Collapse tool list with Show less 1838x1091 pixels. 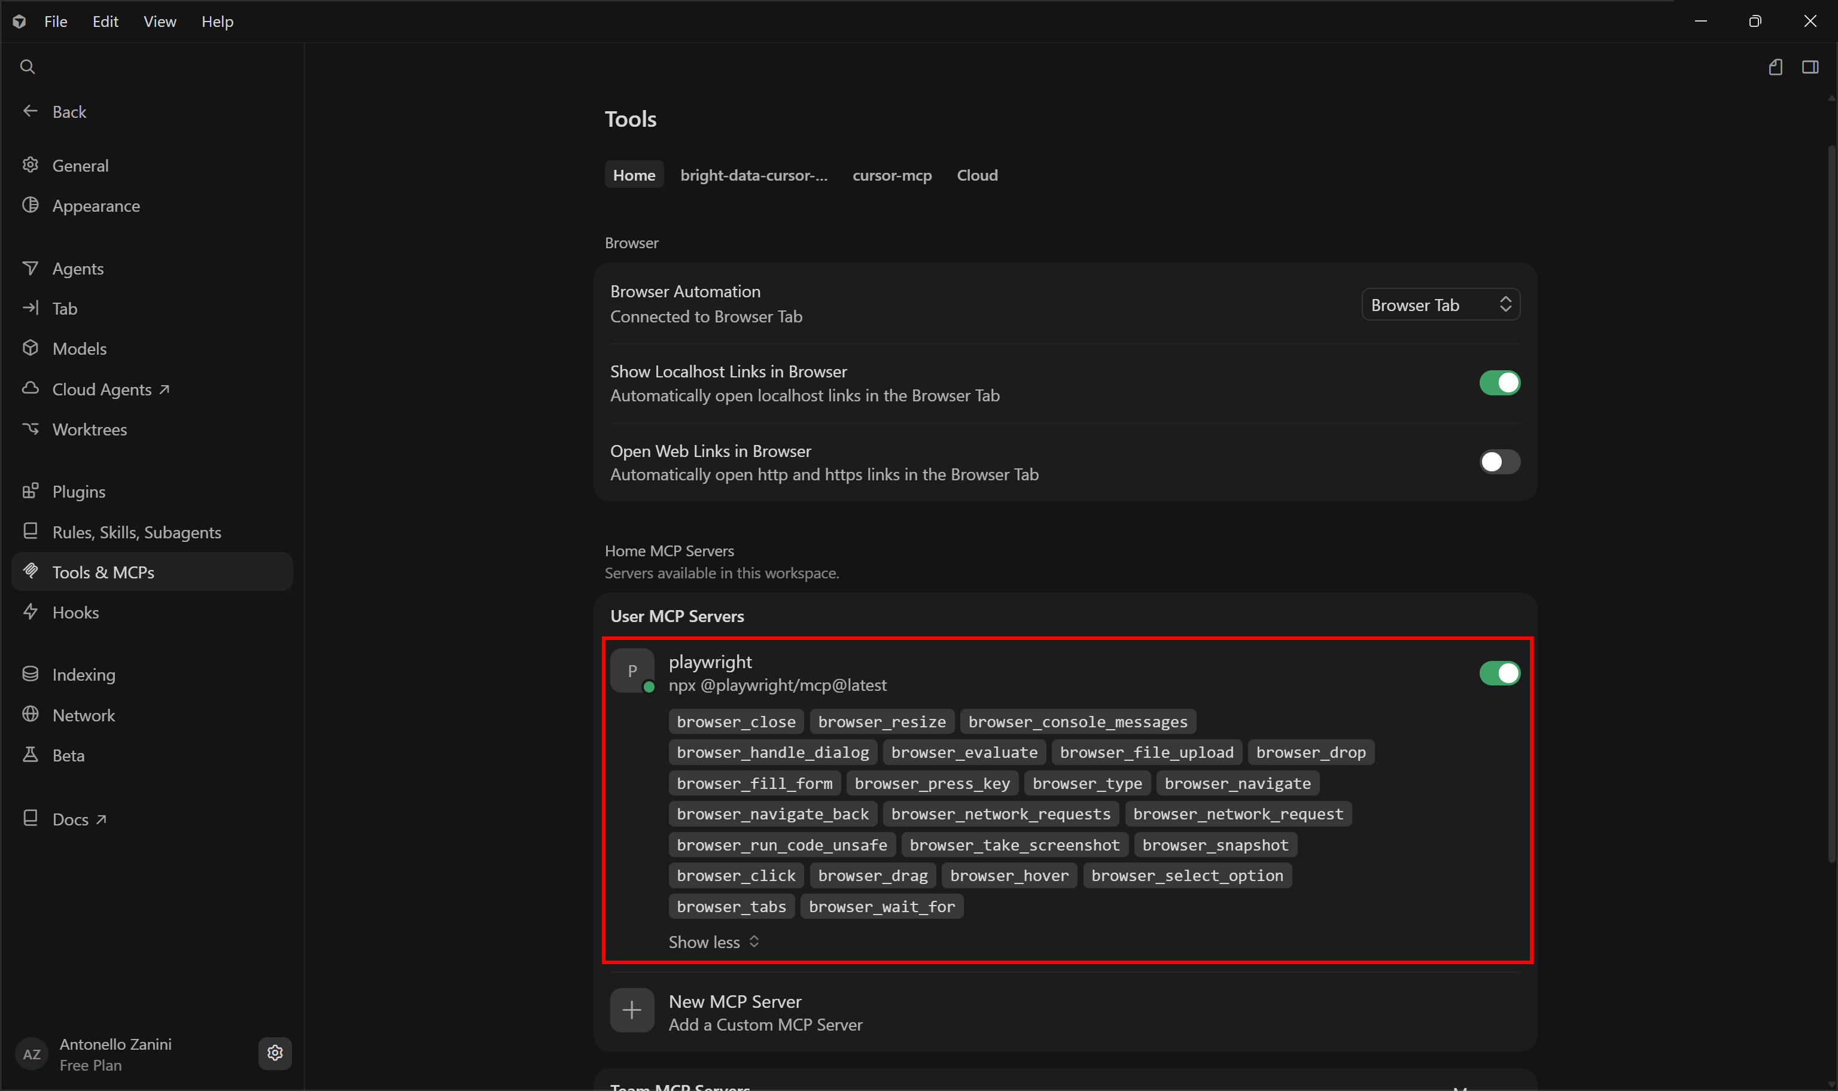click(x=713, y=941)
